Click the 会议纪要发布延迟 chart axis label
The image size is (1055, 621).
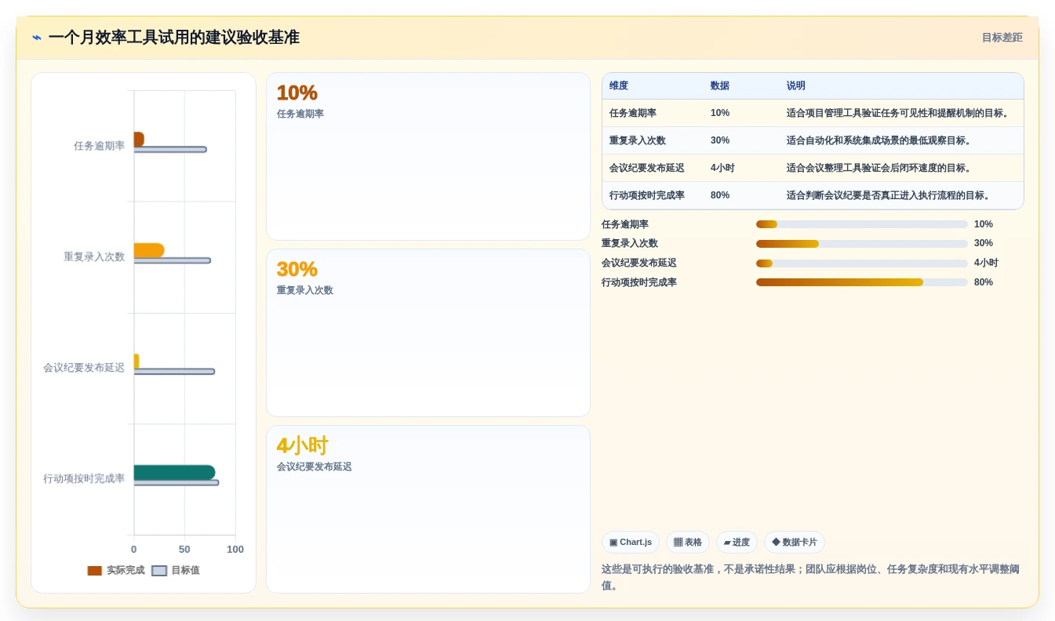click(84, 368)
